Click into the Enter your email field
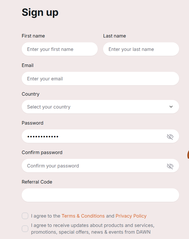Image resolution: width=189 pixels, height=239 pixels. (100, 79)
